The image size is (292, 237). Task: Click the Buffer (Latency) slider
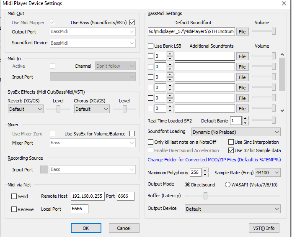(233, 196)
